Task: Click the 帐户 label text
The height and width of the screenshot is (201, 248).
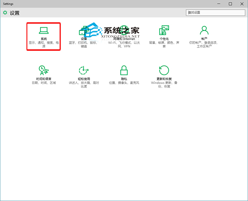Action: coord(204,39)
